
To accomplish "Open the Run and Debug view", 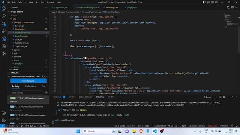I will pyautogui.click(x=4, y=31).
